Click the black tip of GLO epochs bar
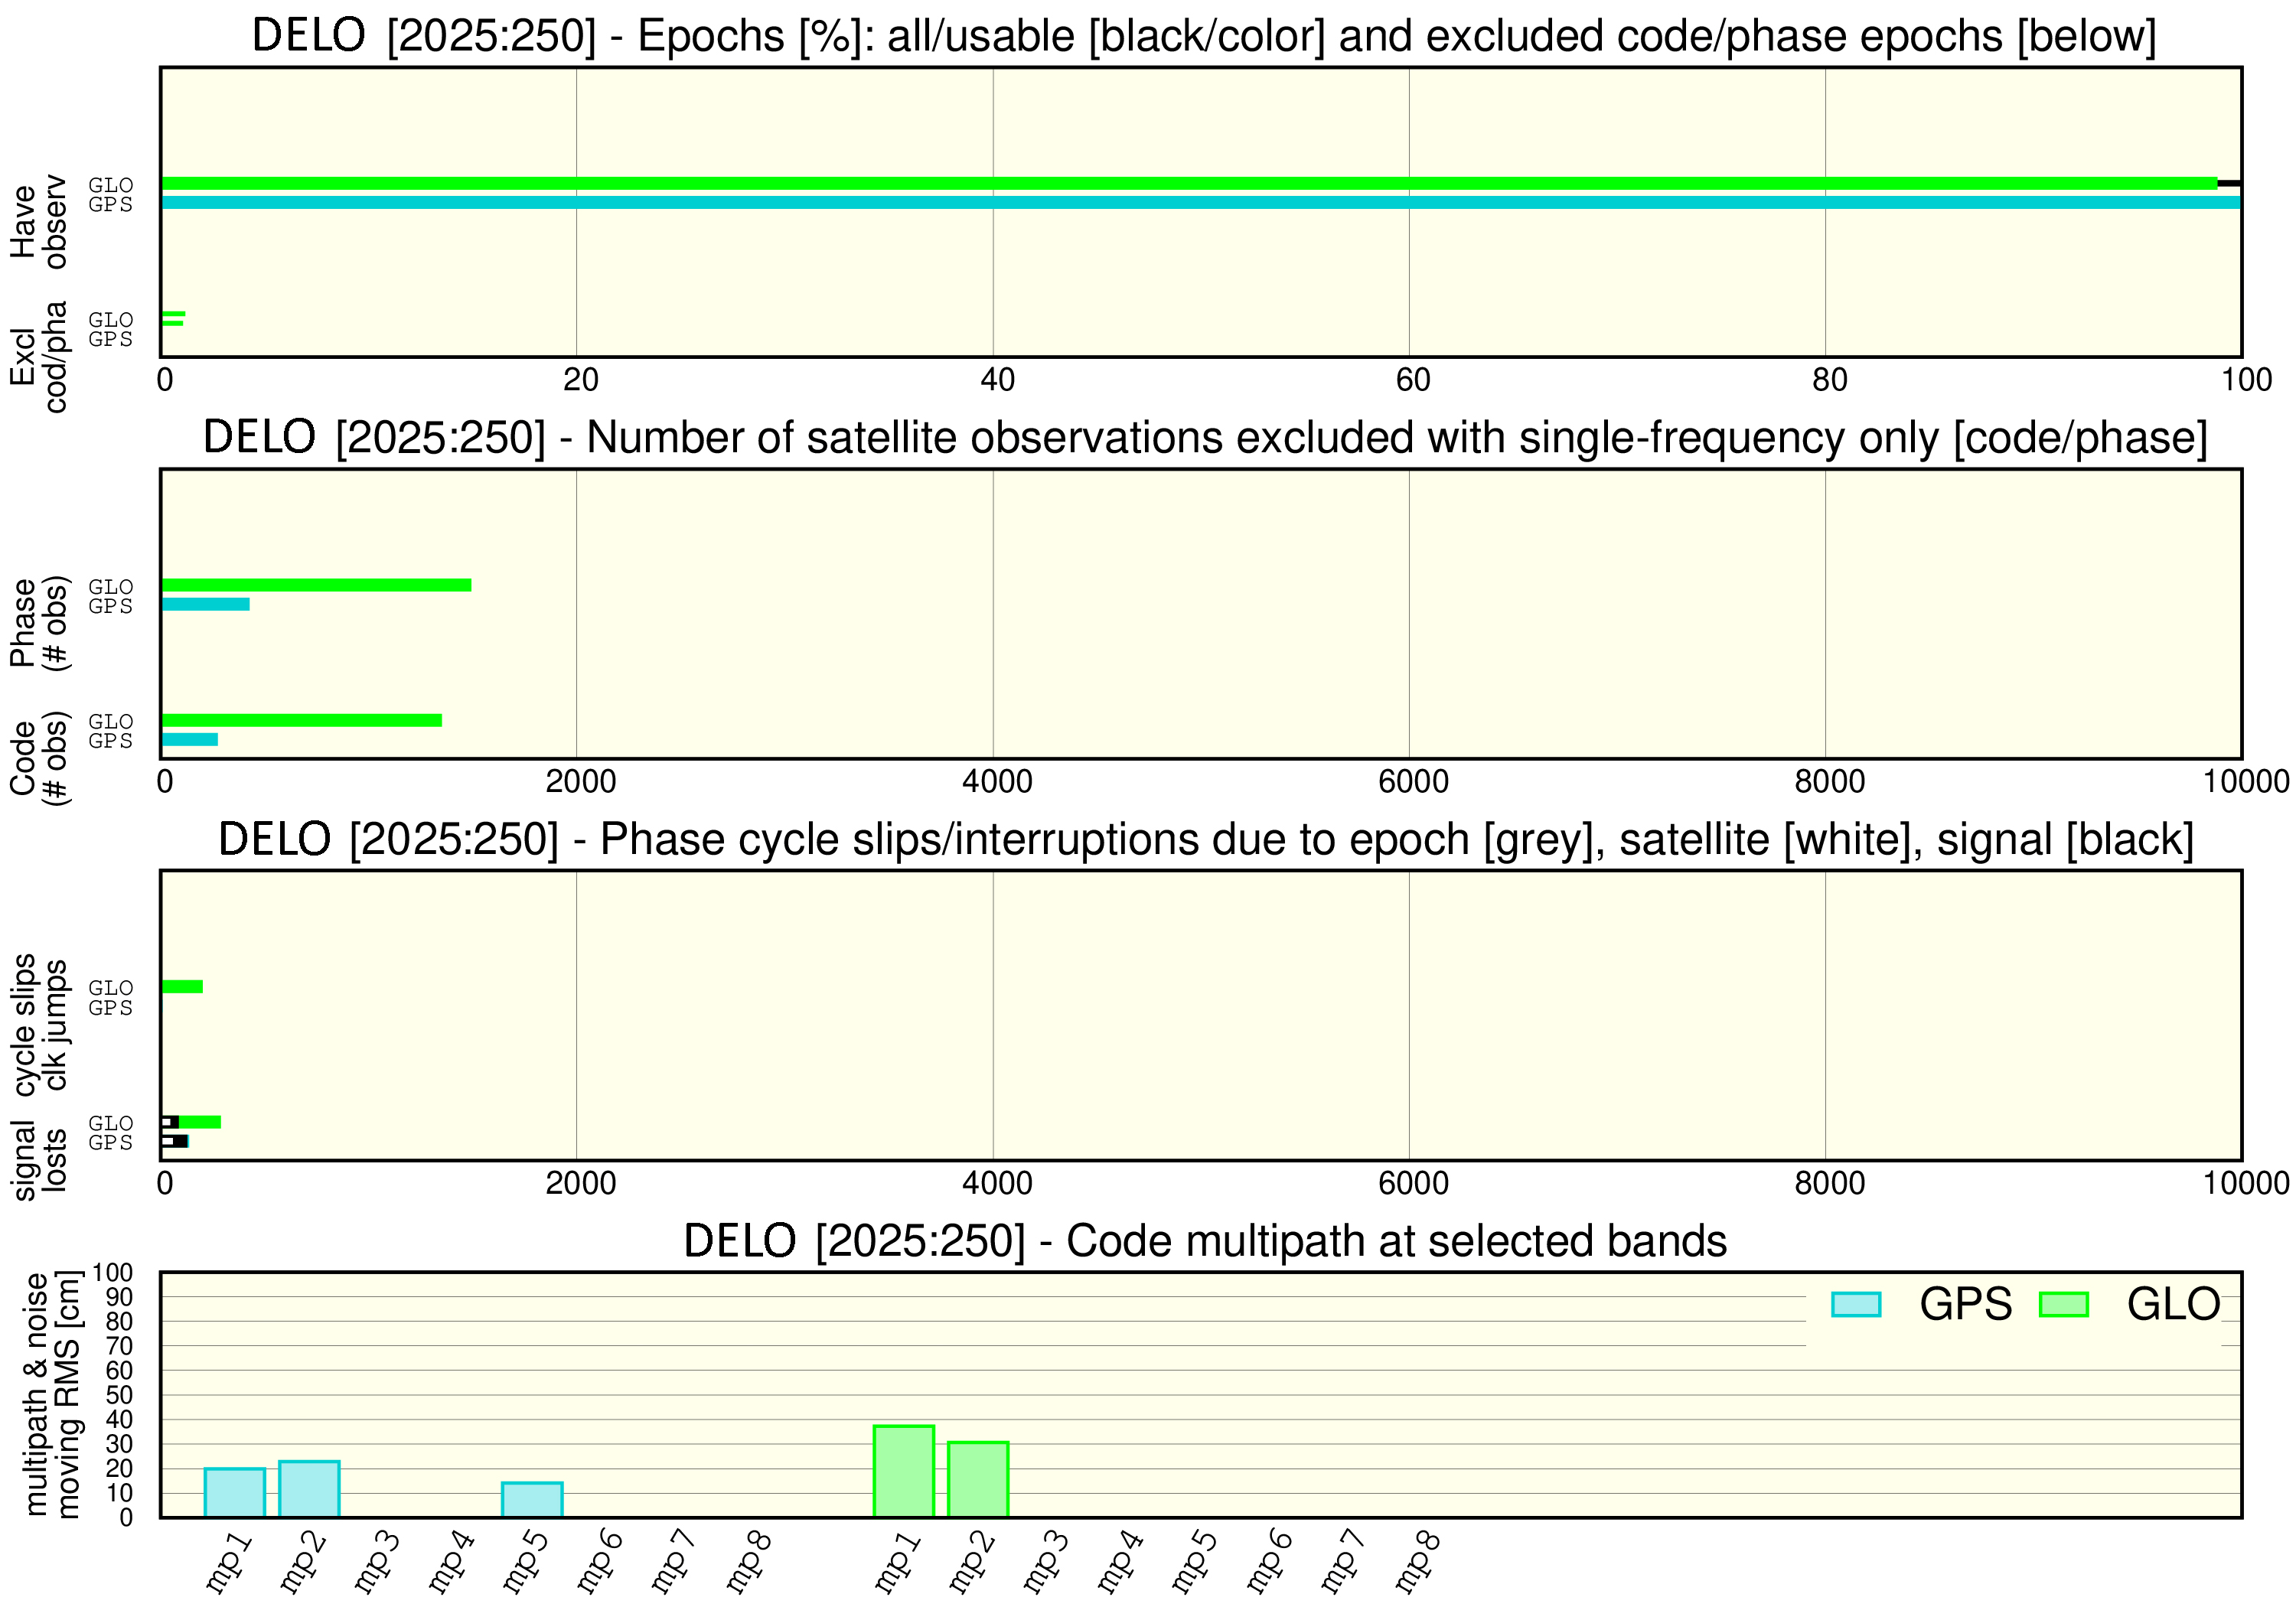This screenshot has width=2296, height=1607. tap(2228, 183)
